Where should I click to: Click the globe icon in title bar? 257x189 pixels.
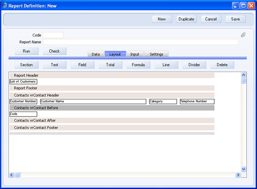(4, 5)
